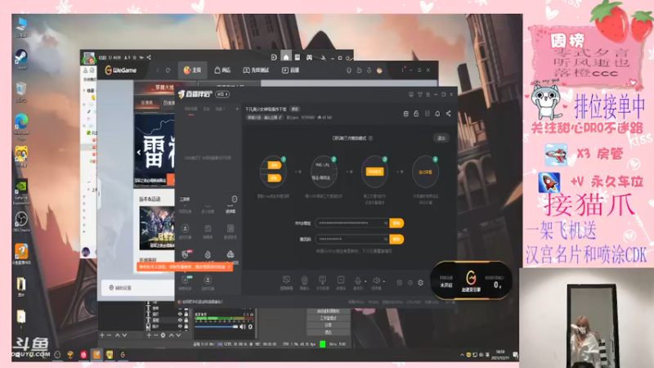The width and height of the screenshot is (654, 368).
Task: Reveal hidden stream key with eye icon
Action: click(385, 239)
